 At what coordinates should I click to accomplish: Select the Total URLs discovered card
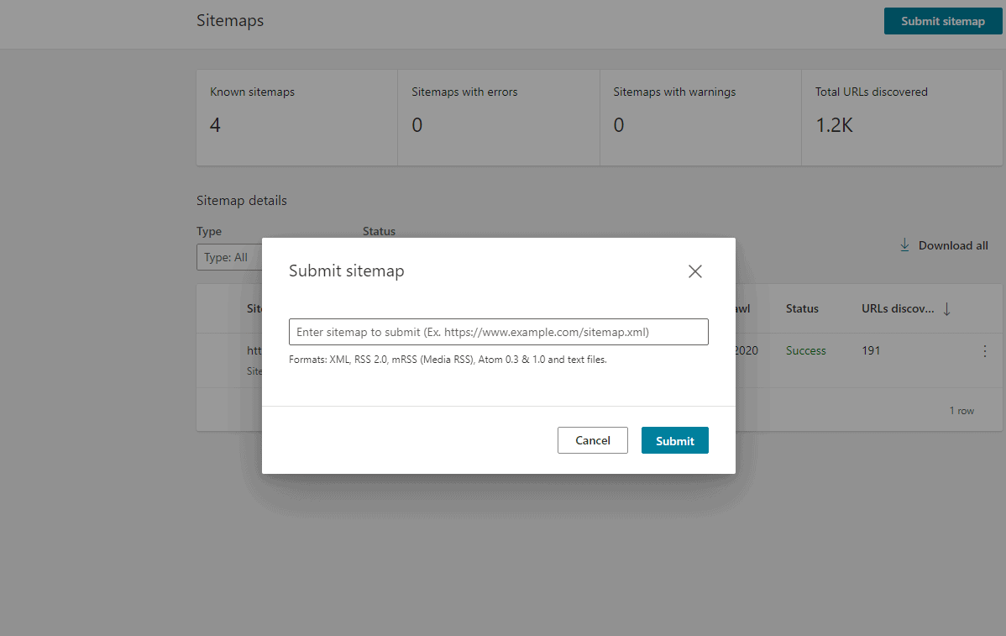click(x=902, y=118)
